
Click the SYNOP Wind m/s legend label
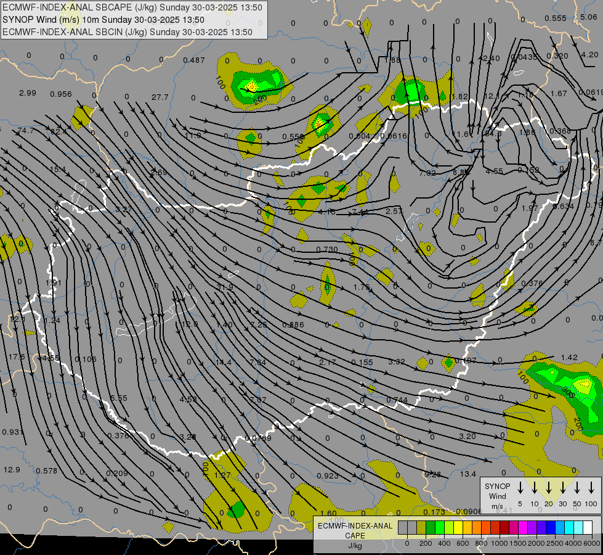click(497, 496)
